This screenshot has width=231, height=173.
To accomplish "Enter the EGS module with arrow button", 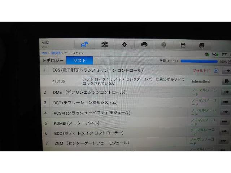I will 226,71.
